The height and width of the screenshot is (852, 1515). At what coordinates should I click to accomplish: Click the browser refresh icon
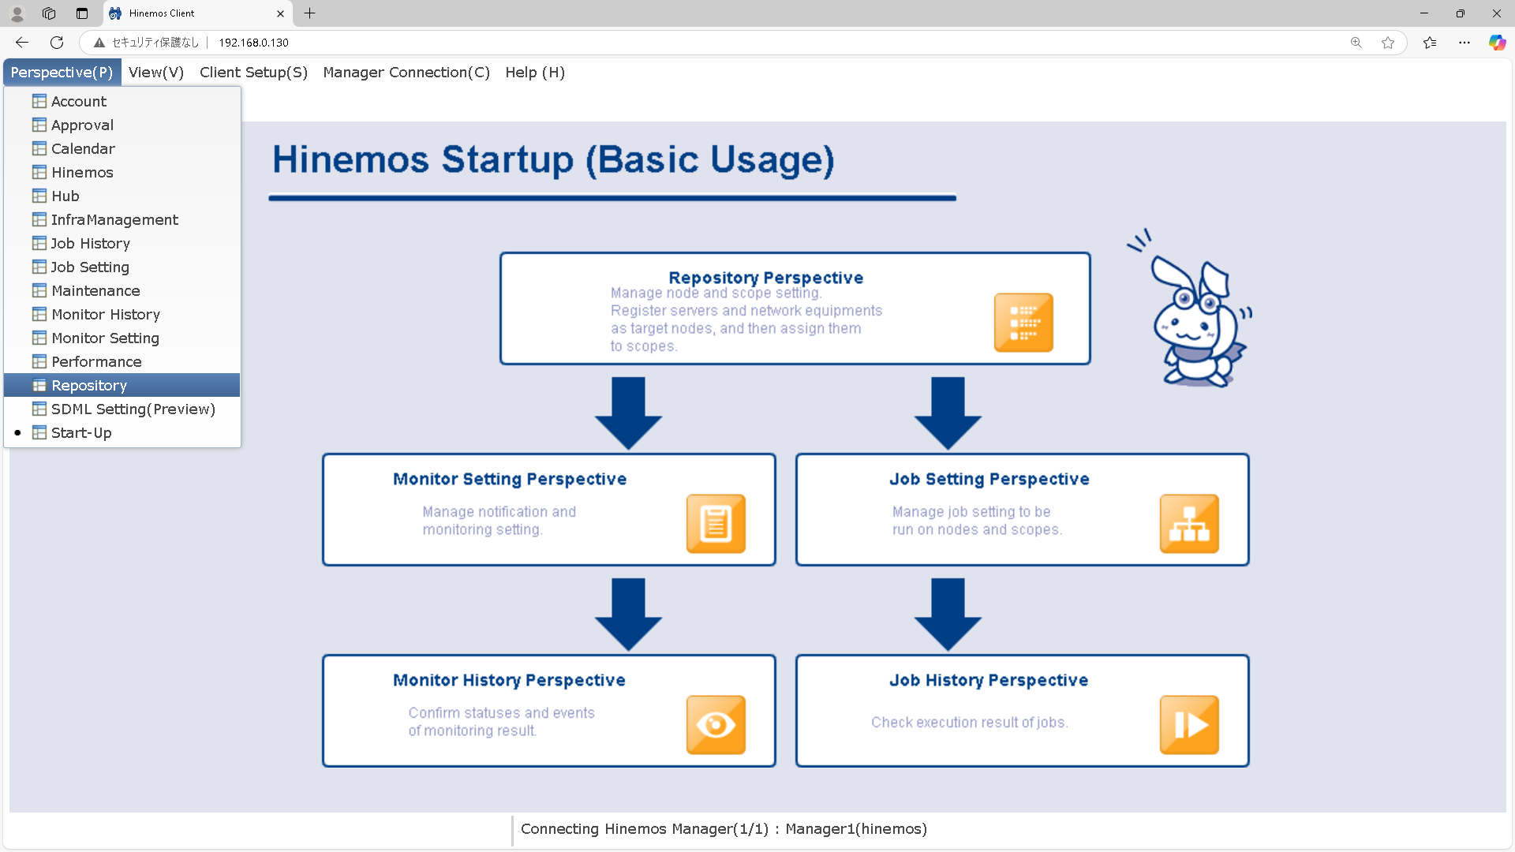[x=57, y=43]
